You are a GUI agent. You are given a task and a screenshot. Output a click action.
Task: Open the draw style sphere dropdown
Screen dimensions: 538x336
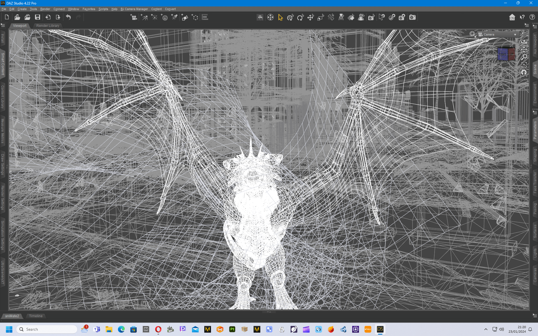point(472,34)
